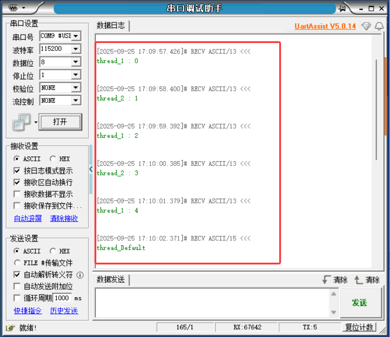The width and height of the screenshot is (390, 337).
Task: Click log line 'thread_Default'
Action: tap(121, 248)
